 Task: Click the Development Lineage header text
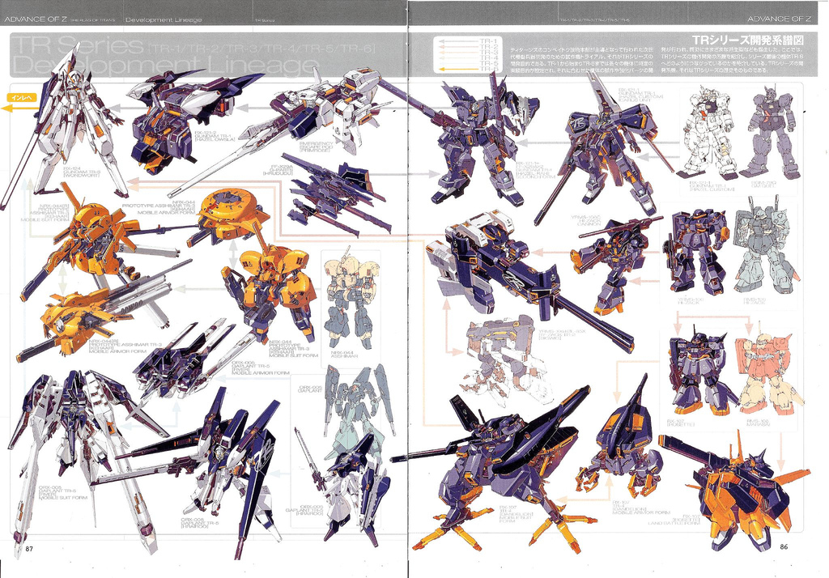(x=164, y=19)
